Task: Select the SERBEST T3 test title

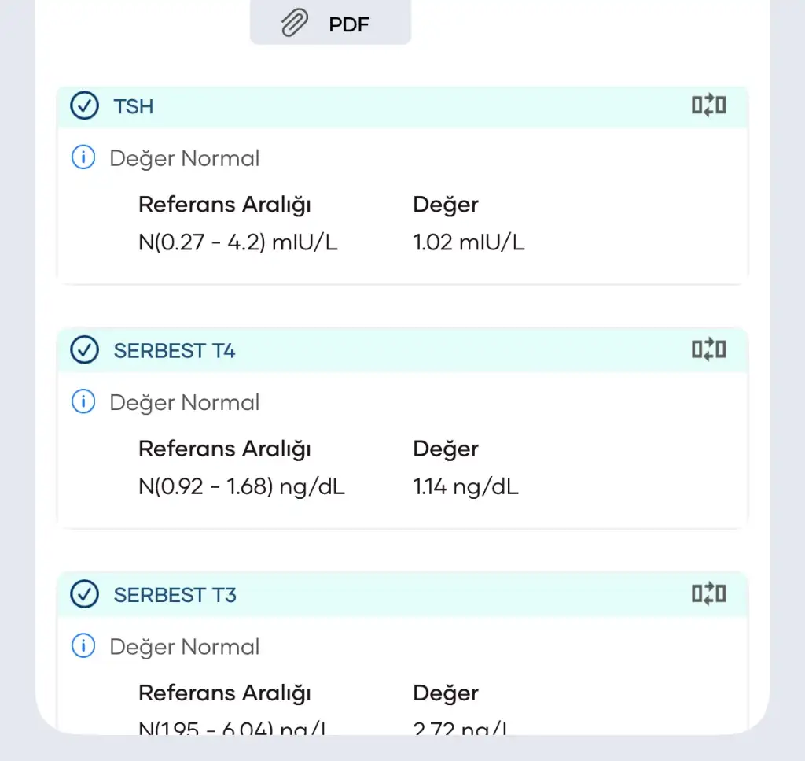Action: 175,595
